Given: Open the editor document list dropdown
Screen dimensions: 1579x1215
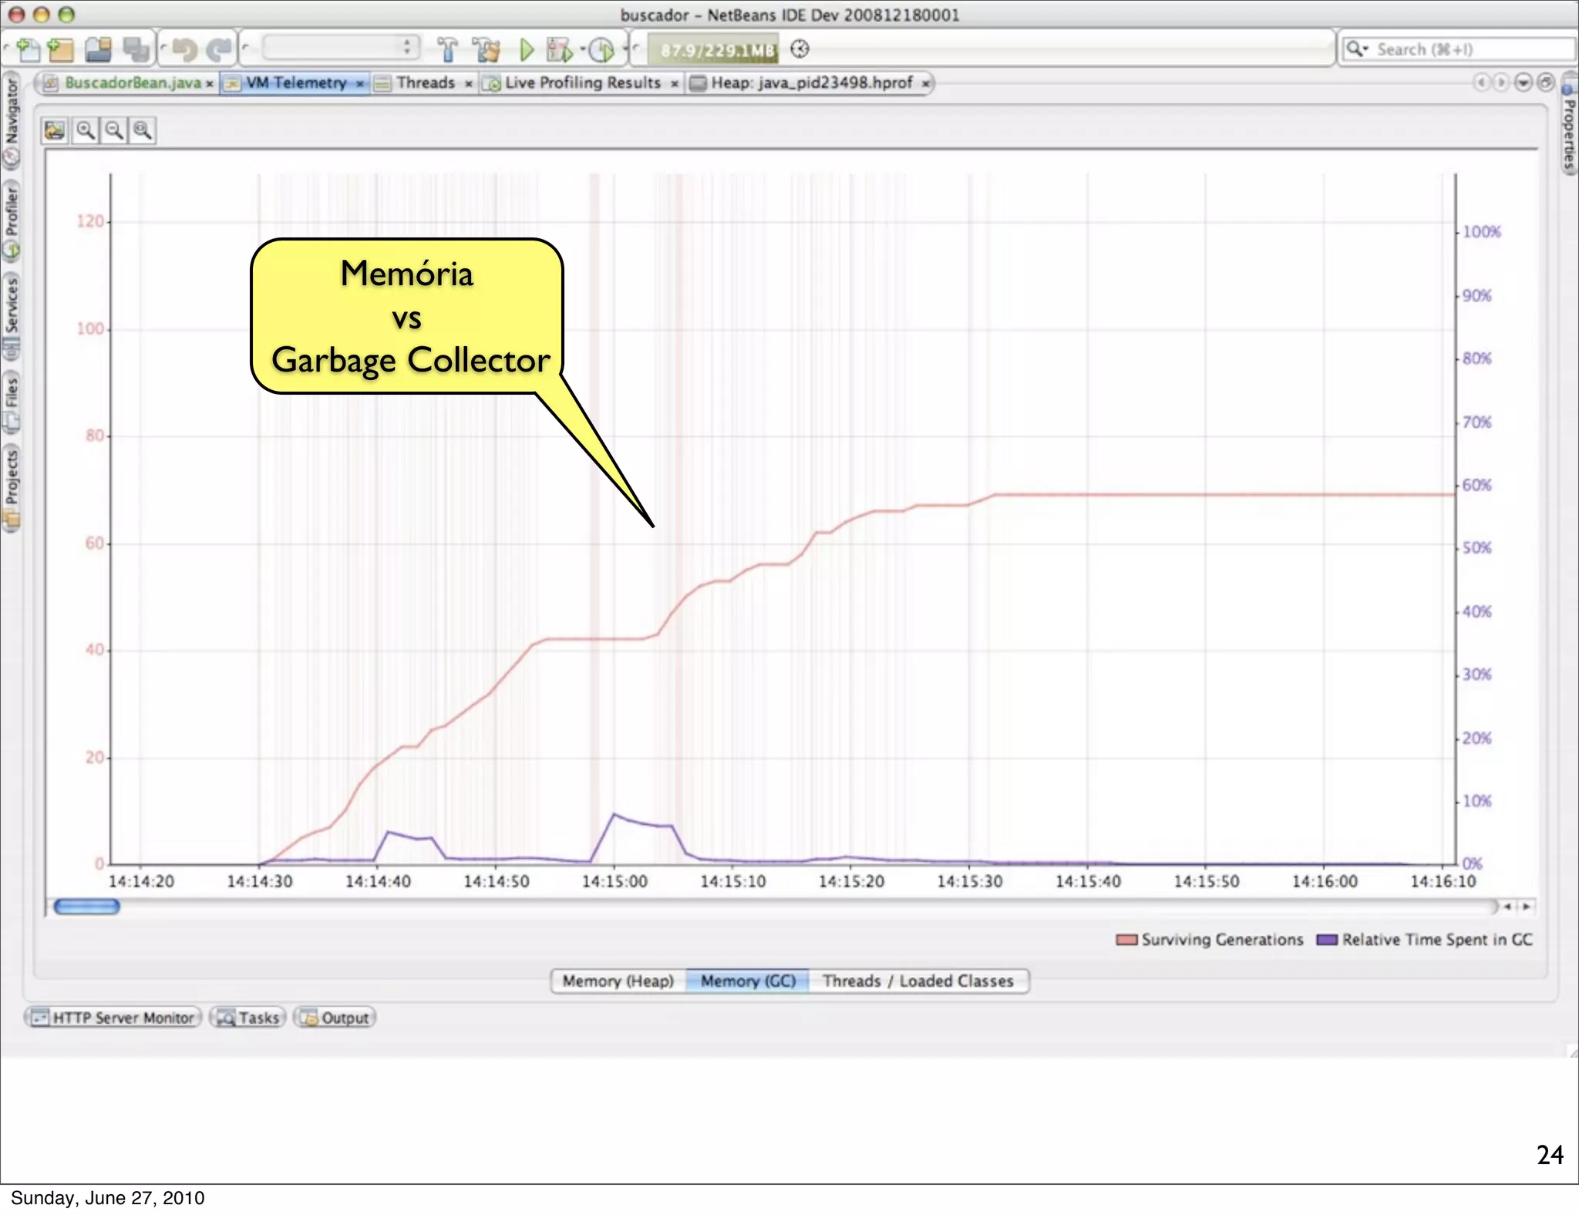Looking at the screenshot, I should point(1523,82).
